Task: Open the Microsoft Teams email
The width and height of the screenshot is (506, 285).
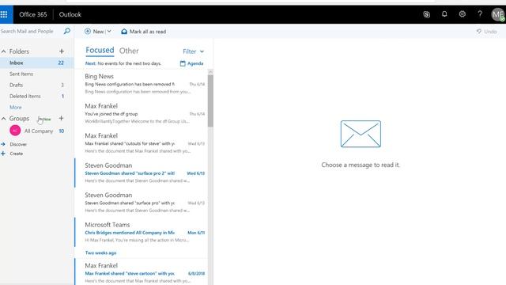Action: pos(141,232)
